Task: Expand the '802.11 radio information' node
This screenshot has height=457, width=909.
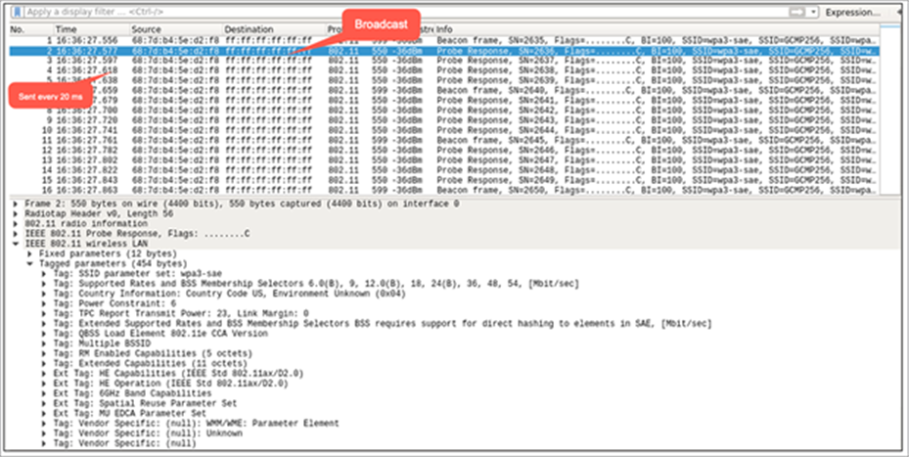Action: point(16,223)
